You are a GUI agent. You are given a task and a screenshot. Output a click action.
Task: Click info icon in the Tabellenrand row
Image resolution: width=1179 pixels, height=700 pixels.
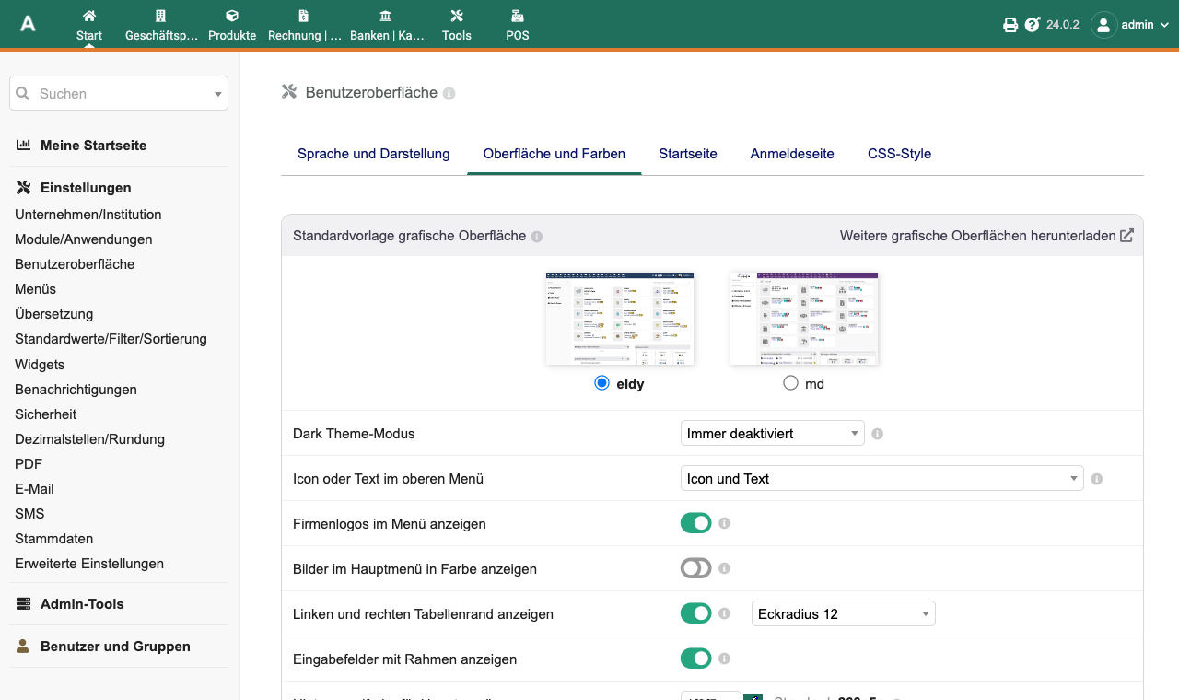pyautogui.click(x=724, y=614)
